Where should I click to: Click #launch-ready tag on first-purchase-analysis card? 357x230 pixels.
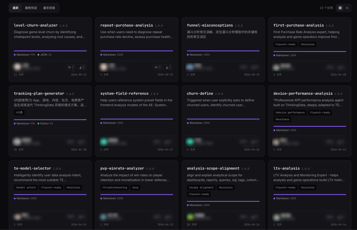coord(285,44)
